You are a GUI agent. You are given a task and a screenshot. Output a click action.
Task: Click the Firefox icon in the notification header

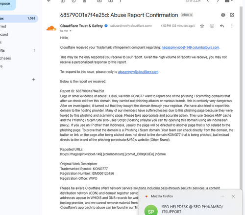point(147,196)
